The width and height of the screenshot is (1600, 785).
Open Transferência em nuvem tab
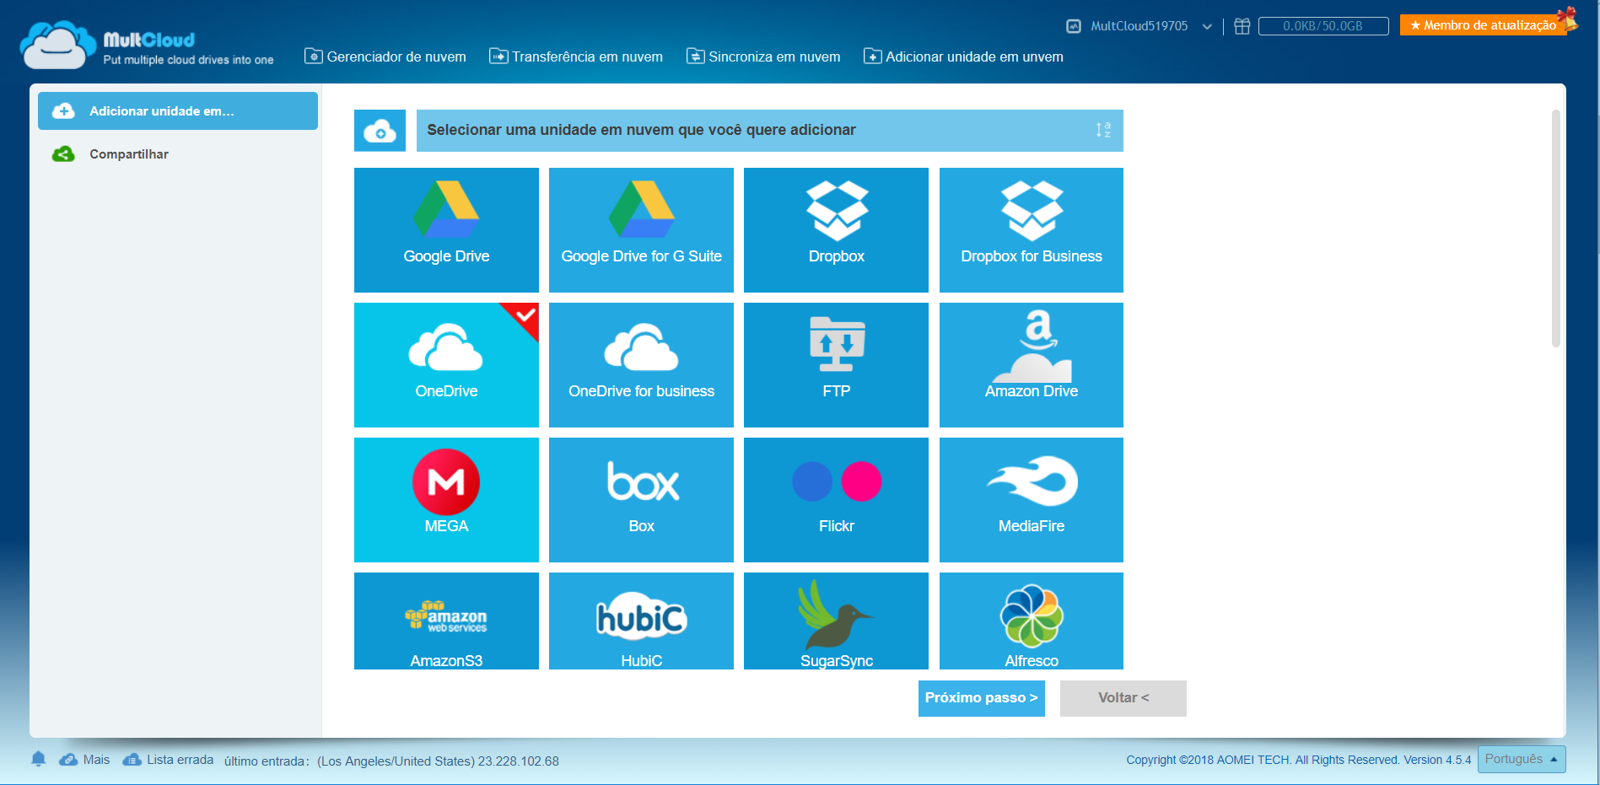pos(576,56)
